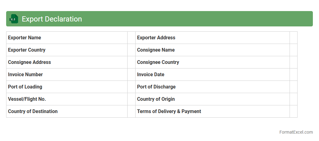Click the input cell beside Vessel/Flight No.
The height and width of the screenshot is (141, 319).
[131, 99]
